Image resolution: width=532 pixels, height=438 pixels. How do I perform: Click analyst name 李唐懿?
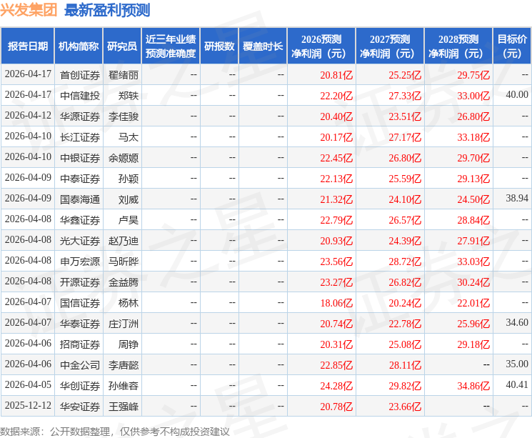pyautogui.click(x=124, y=365)
